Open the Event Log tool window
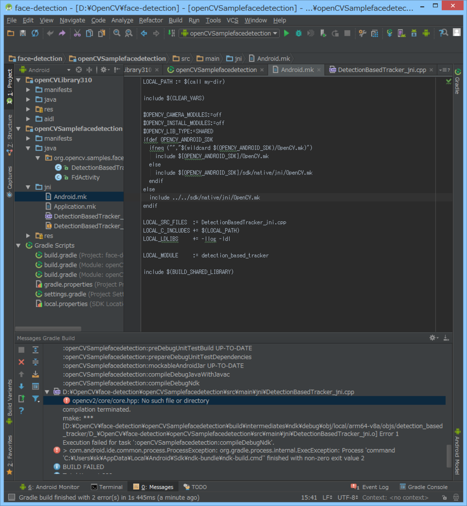 click(x=370, y=487)
